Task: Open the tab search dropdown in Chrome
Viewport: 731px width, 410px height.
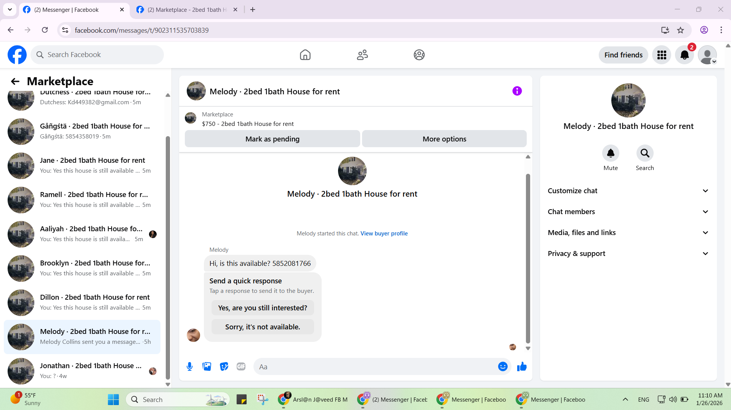Action: click(x=10, y=10)
